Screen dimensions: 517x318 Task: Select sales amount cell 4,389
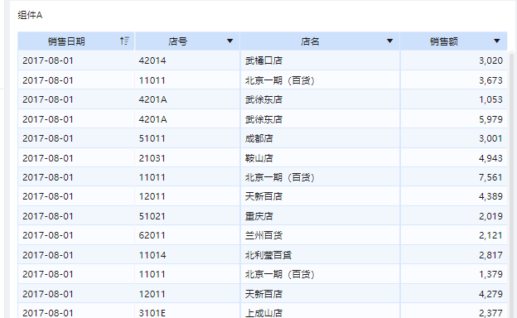[x=454, y=197]
